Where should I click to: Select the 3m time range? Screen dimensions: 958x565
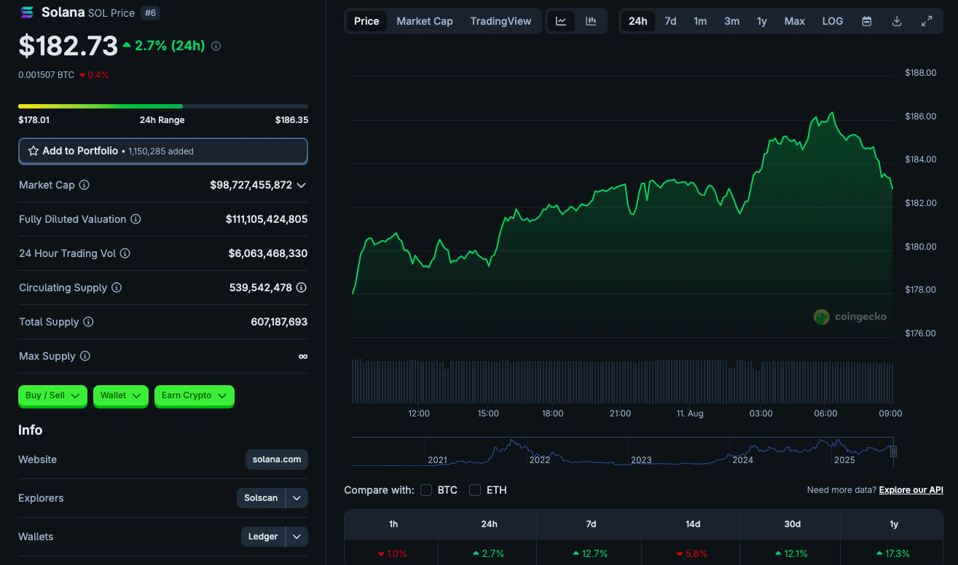(732, 21)
